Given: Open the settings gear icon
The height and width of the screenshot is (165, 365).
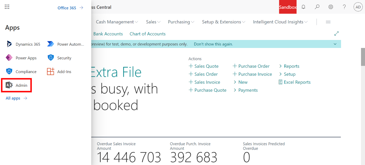Looking at the screenshot, I should (x=331, y=7).
